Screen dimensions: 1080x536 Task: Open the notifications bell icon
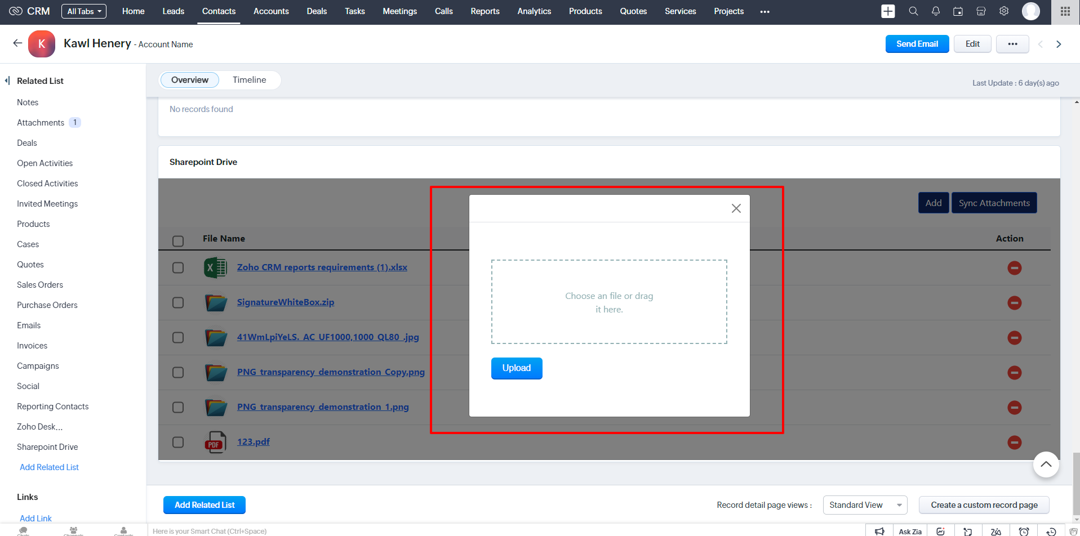(x=936, y=11)
